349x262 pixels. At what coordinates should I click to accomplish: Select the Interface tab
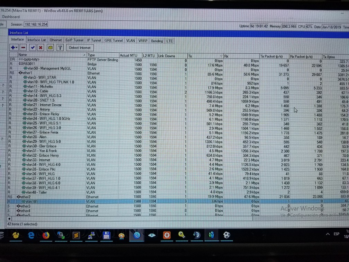point(17,40)
